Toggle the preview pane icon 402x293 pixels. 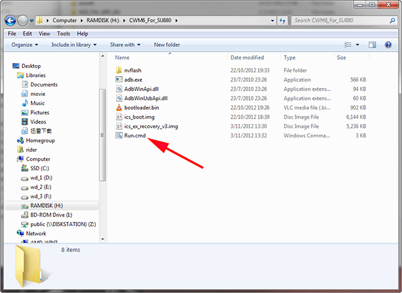tap(373, 45)
